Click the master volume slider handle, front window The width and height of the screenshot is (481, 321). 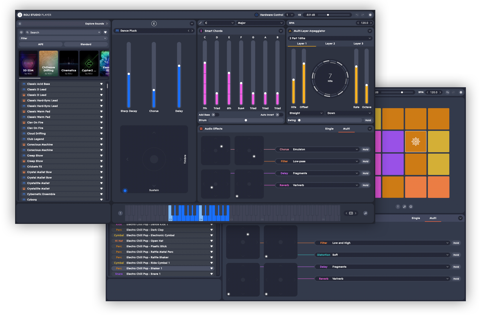328,15
